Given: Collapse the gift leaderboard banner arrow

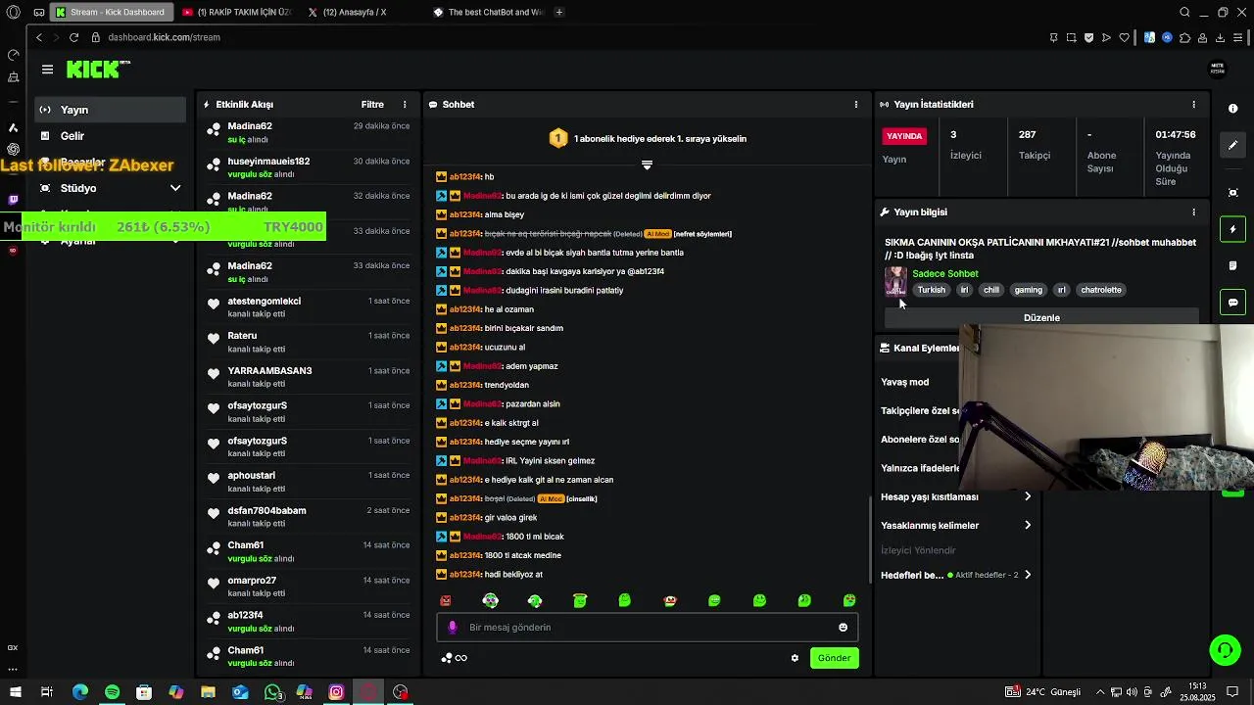Looking at the screenshot, I should 647,164.
